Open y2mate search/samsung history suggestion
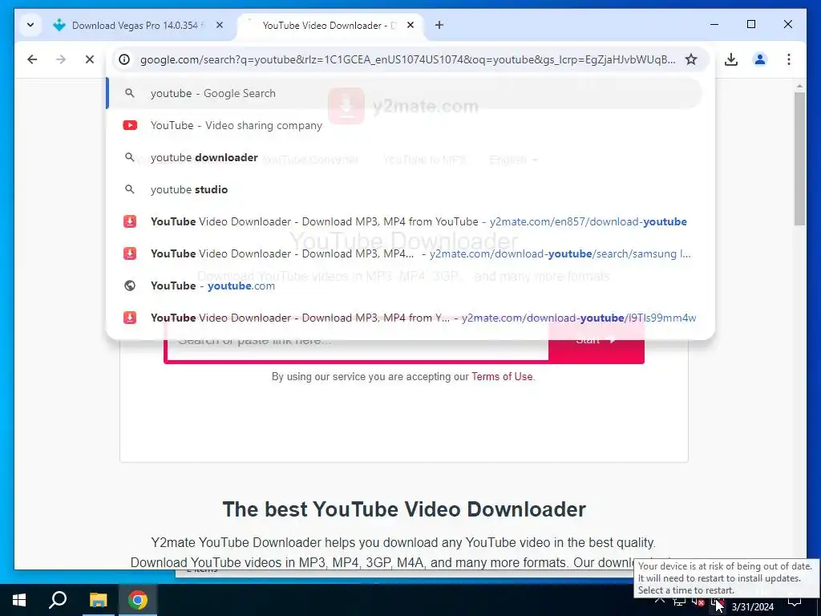This screenshot has height=616, width=821. tap(404, 253)
